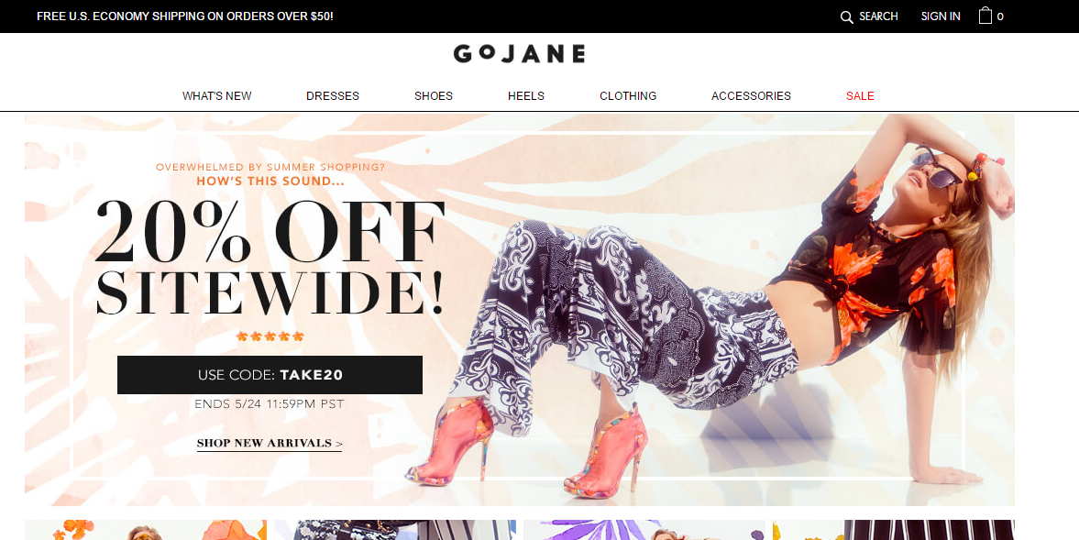
Task: View the red SALE section
Action: [x=860, y=95]
